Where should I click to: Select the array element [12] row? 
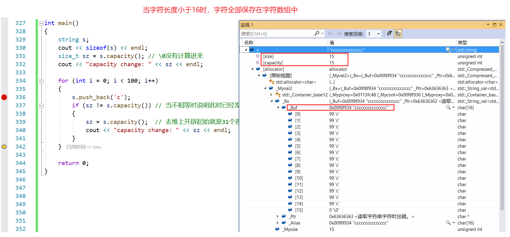point(371,191)
